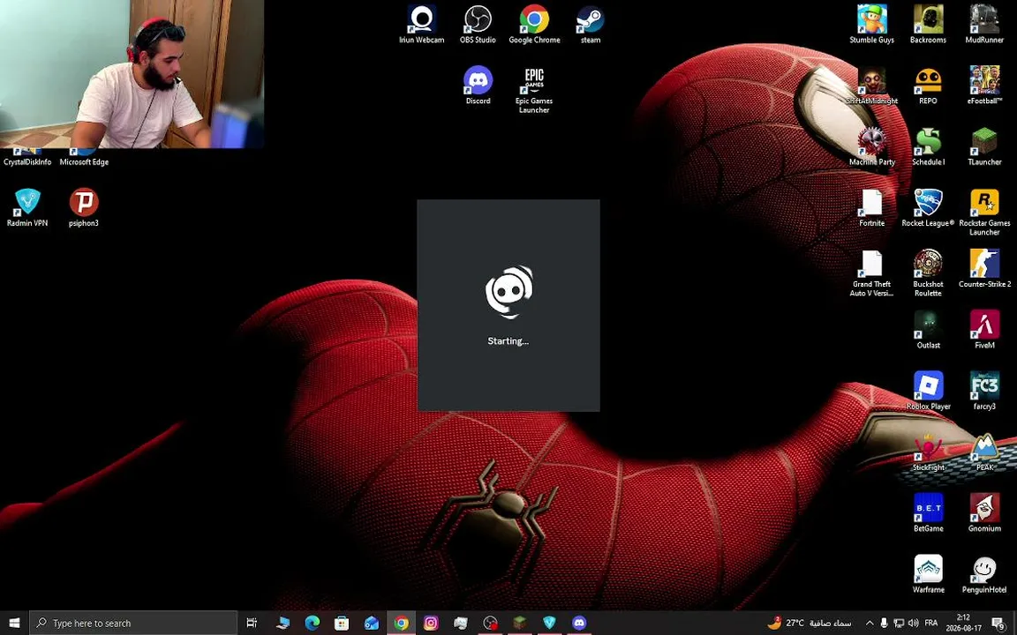1017x635 pixels.
Task: Open Microsoft Edge from the taskbar
Action: (x=312, y=623)
